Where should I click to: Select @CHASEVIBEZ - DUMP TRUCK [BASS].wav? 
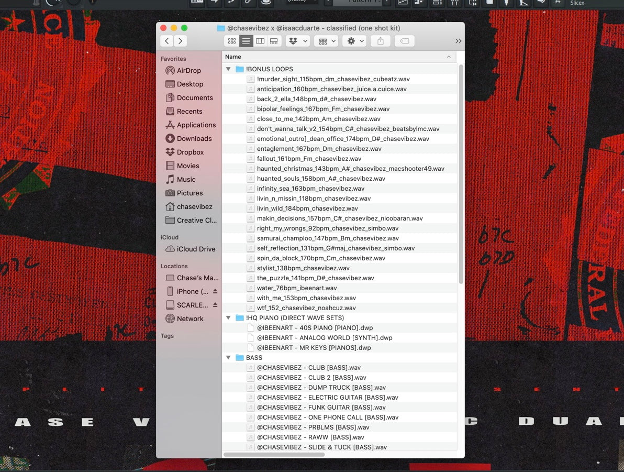(x=339, y=388)
